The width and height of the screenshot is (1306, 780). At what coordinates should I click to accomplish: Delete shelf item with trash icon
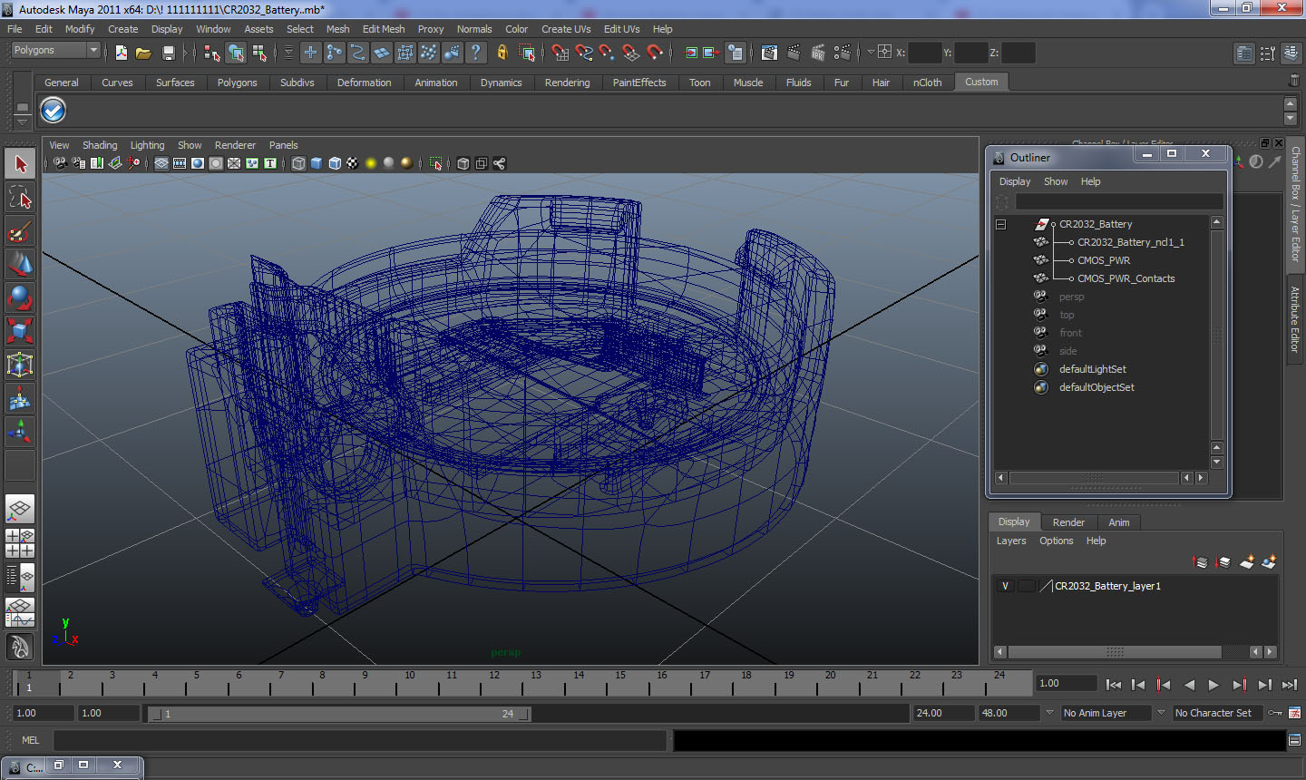coord(1294,82)
